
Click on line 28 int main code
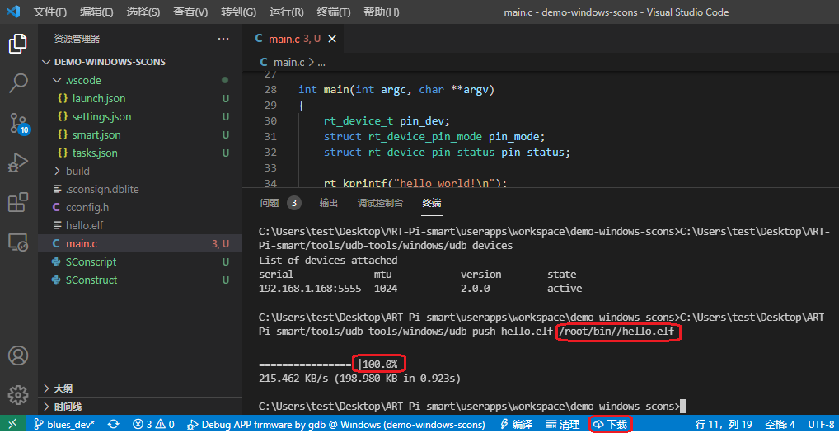[396, 89]
